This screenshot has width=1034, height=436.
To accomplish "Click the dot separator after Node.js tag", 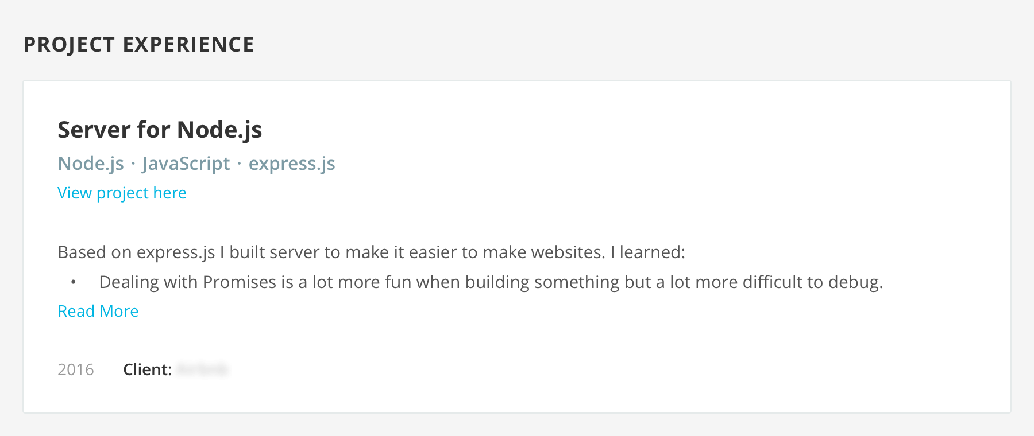I will [133, 164].
